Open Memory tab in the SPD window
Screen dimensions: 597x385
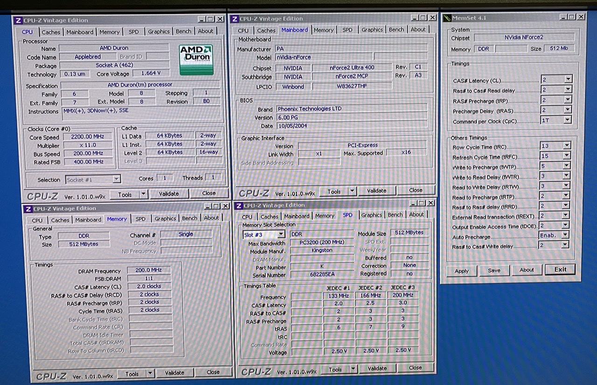point(325,216)
